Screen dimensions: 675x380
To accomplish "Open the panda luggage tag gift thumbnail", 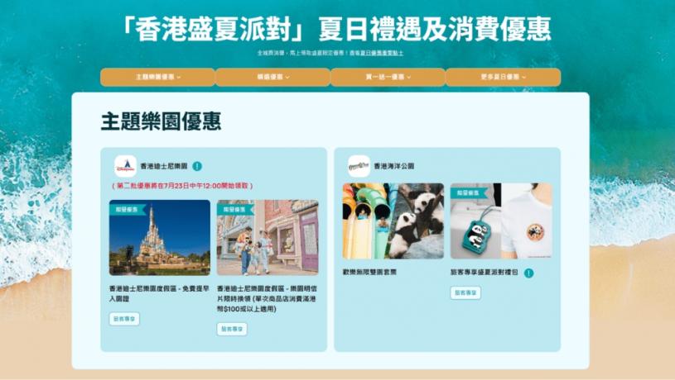I will coord(501,221).
